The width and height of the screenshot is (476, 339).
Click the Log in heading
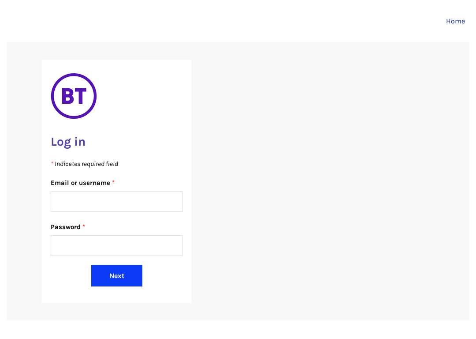pos(68,142)
